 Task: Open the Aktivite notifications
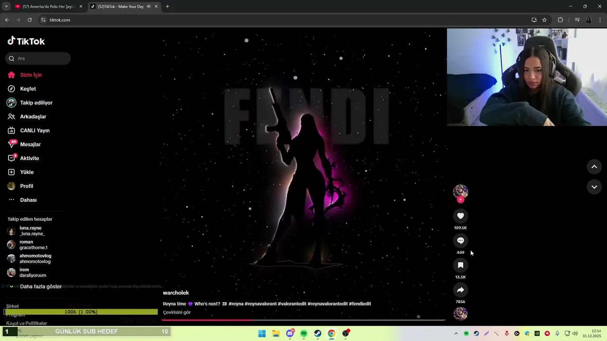[x=29, y=158]
